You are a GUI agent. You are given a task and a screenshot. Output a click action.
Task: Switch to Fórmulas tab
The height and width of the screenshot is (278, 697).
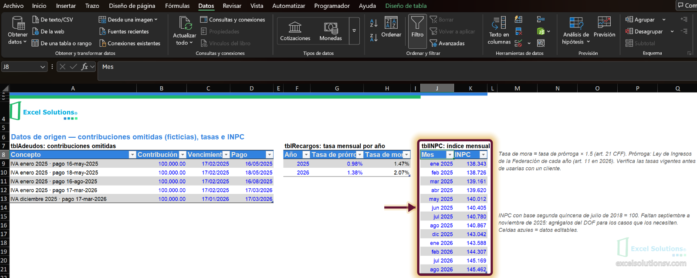(177, 6)
